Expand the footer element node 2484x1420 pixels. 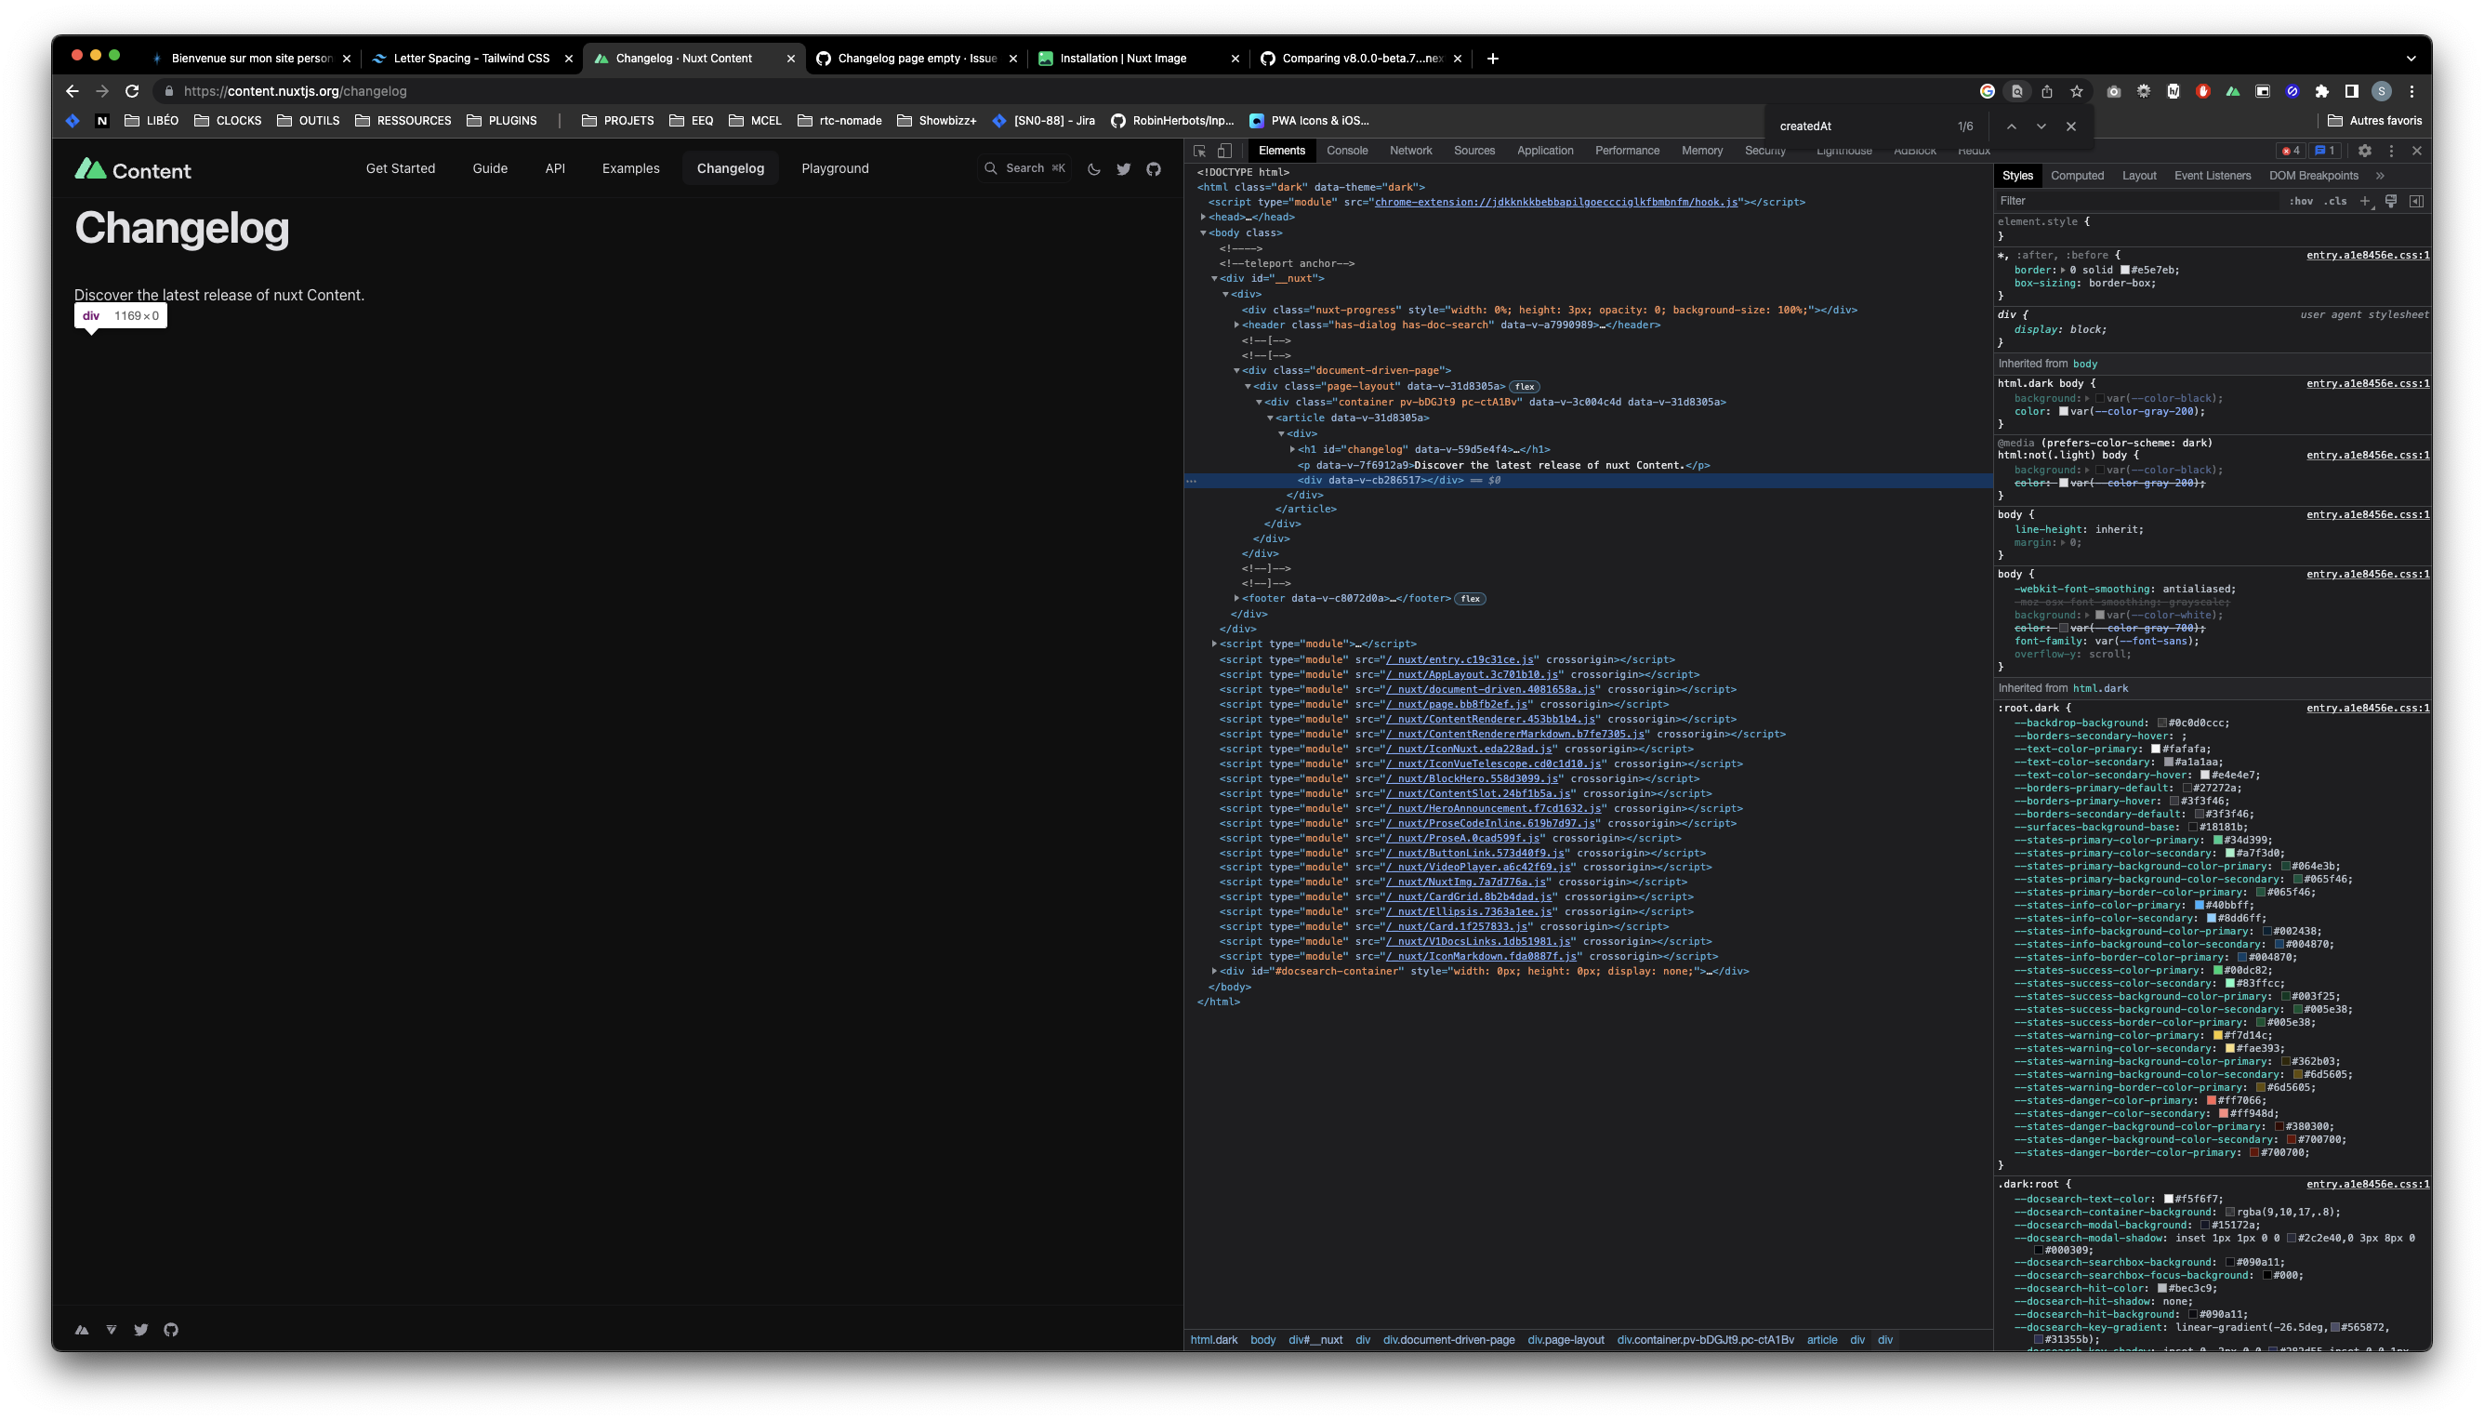(x=1236, y=598)
